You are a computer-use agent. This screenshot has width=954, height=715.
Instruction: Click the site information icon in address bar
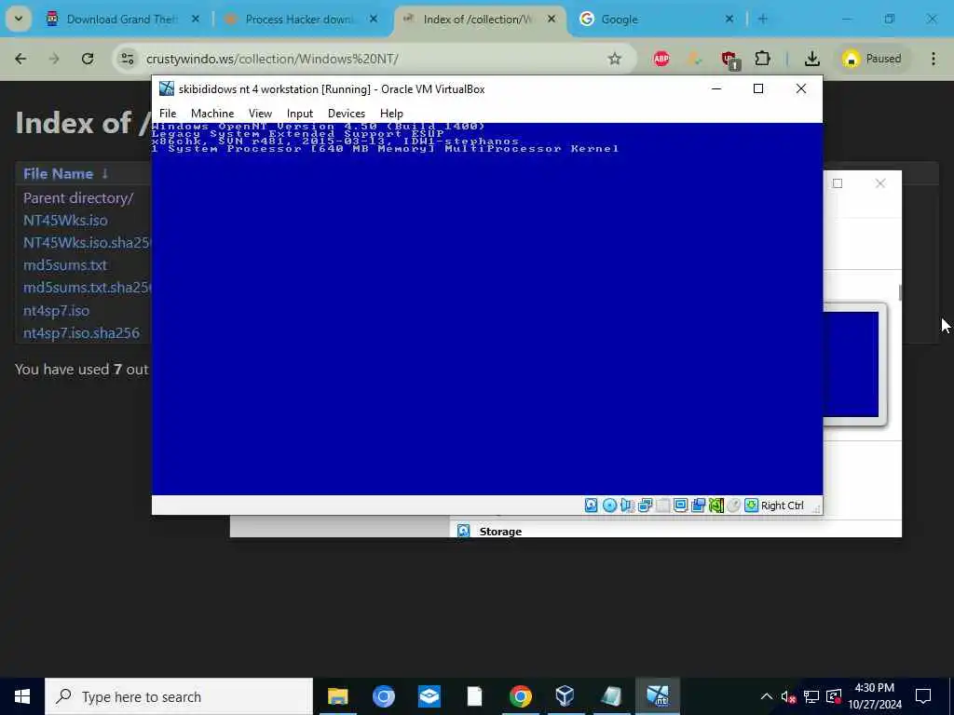click(x=127, y=59)
